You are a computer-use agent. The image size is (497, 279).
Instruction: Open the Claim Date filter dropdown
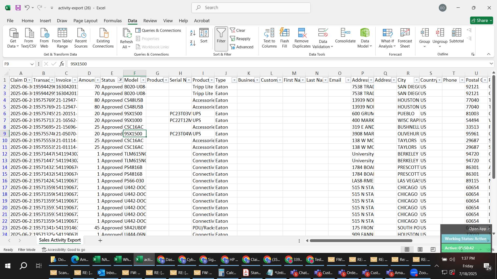pyautogui.click(x=29, y=80)
